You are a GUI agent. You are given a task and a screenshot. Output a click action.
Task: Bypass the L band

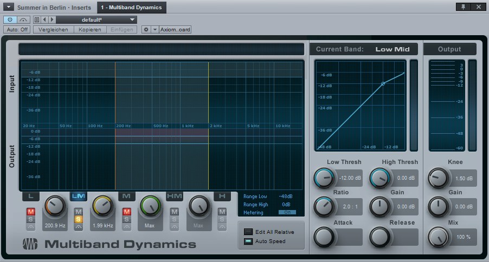coord(30,227)
